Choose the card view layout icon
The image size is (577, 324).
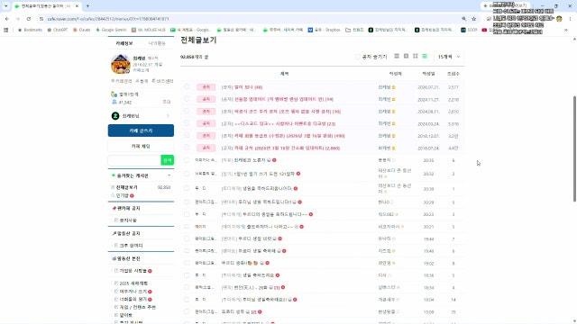pyautogui.click(x=407, y=56)
